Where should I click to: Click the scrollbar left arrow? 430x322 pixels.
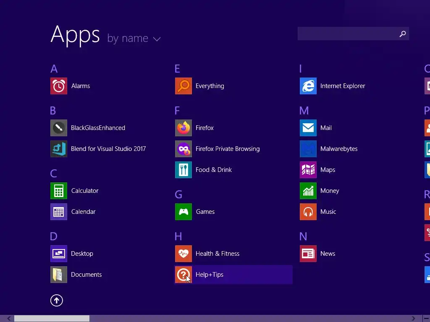tap(9, 319)
